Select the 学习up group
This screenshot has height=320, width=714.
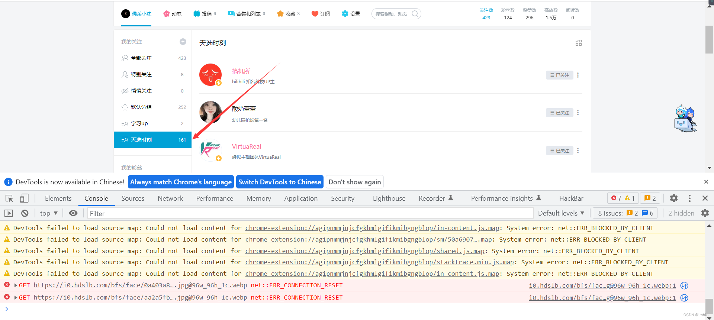click(x=152, y=123)
